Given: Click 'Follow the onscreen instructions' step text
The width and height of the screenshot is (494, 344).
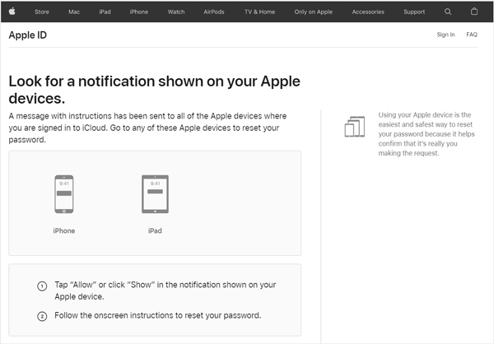Looking at the screenshot, I should pyautogui.click(x=158, y=315).
